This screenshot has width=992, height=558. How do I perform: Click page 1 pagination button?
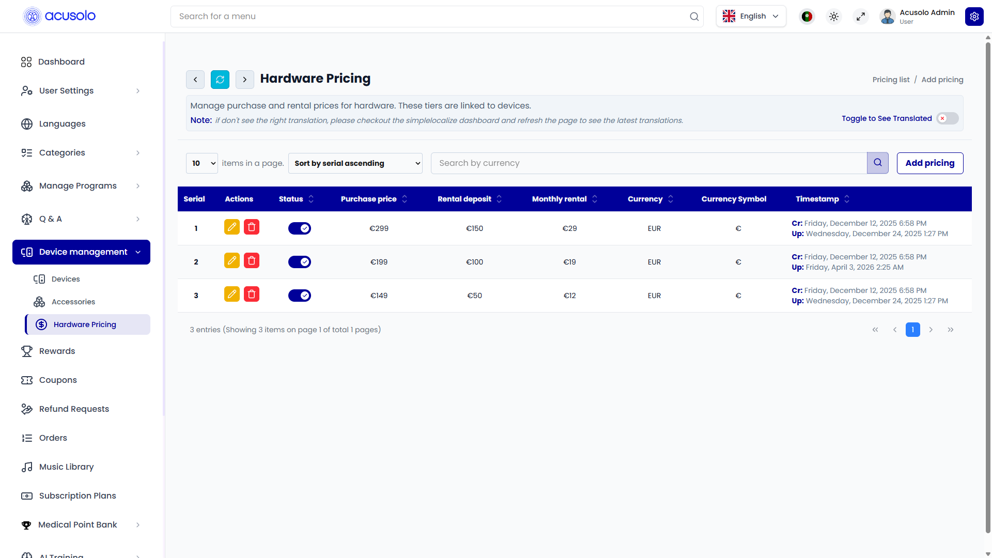pyautogui.click(x=913, y=330)
